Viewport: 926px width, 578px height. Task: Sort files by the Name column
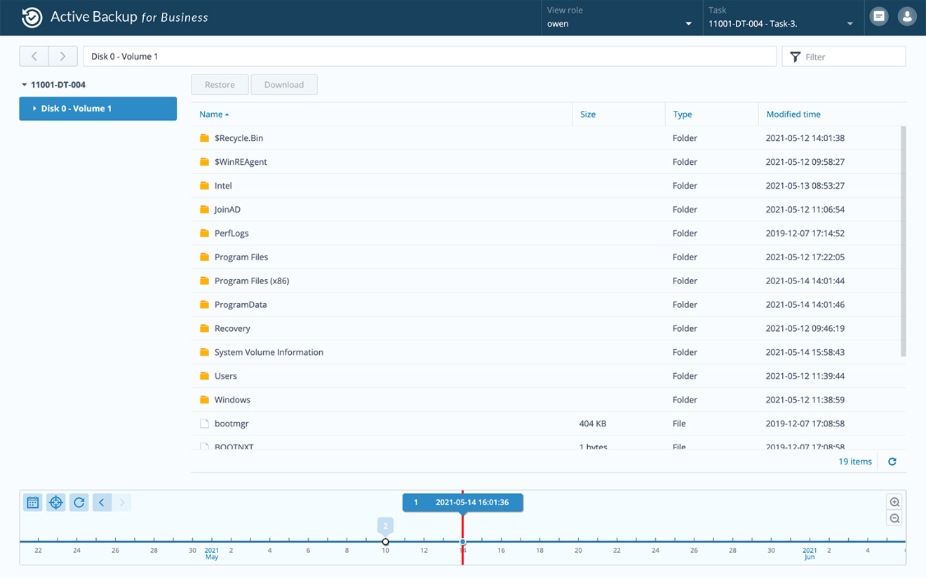coord(210,114)
